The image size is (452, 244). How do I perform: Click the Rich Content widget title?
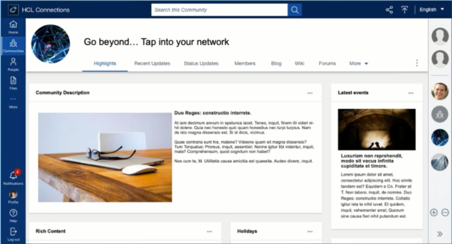coord(50,231)
